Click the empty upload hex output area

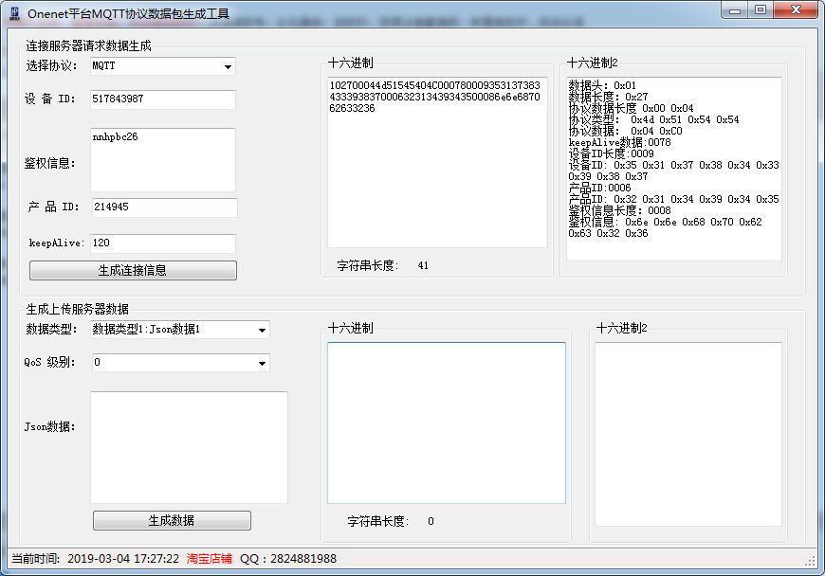444,422
